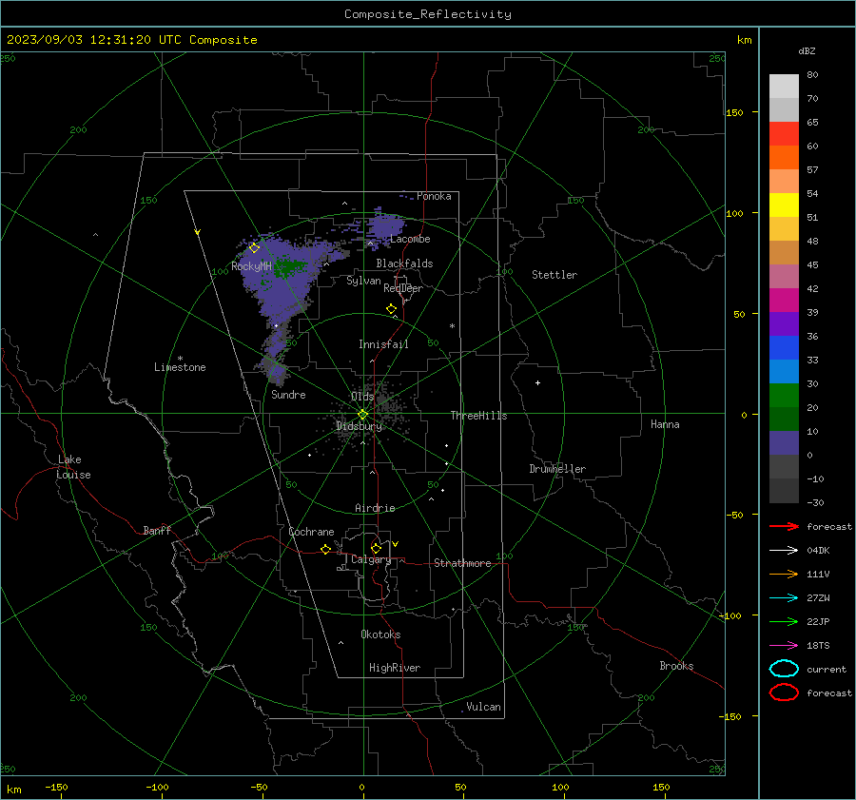The width and height of the screenshot is (856, 800).
Task: Pick the green 30-20 dBZ color swatch
Action: click(x=784, y=396)
